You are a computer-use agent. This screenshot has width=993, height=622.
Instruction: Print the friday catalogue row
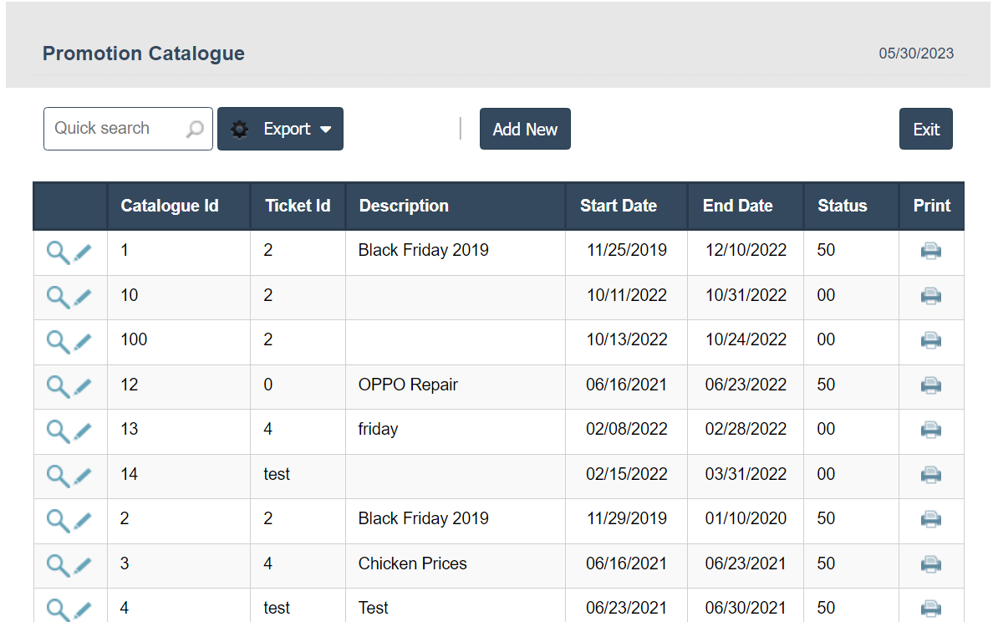click(x=930, y=430)
